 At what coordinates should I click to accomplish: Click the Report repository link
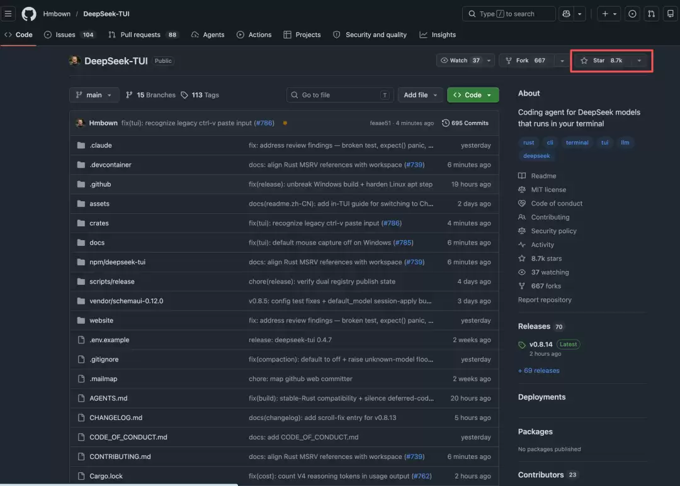(x=545, y=300)
